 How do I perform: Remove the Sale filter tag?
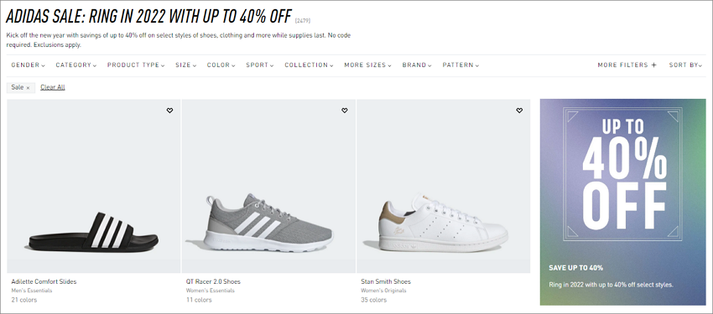[x=28, y=88]
